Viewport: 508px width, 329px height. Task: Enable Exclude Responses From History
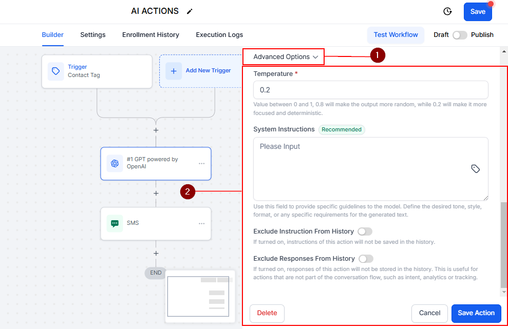click(x=366, y=259)
